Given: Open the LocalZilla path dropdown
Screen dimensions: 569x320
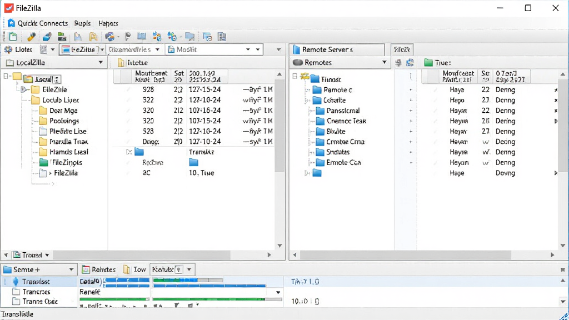Looking at the screenshot, I should pos(101,62).
